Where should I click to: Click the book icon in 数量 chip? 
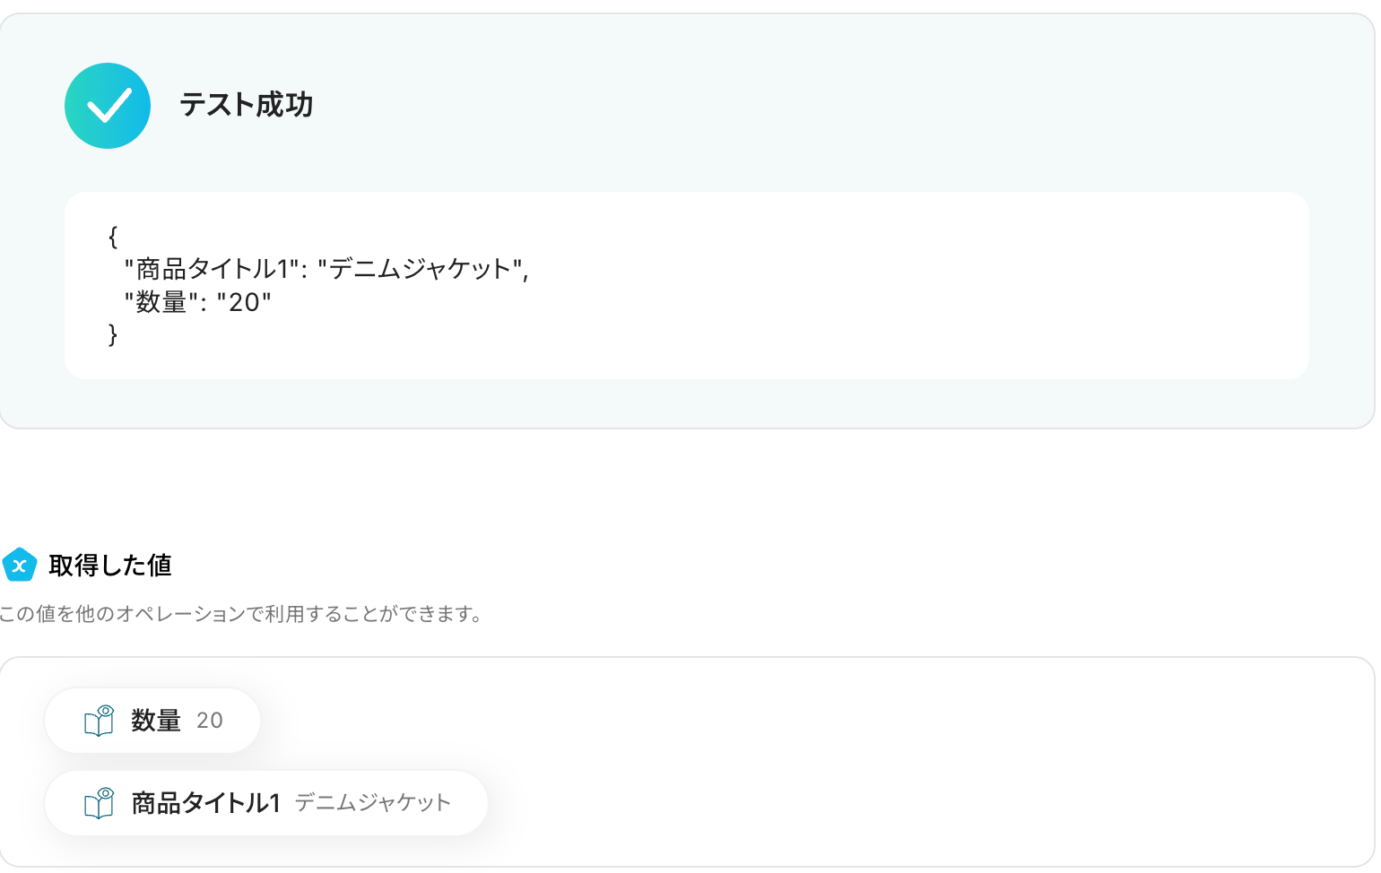coord(99,721)
